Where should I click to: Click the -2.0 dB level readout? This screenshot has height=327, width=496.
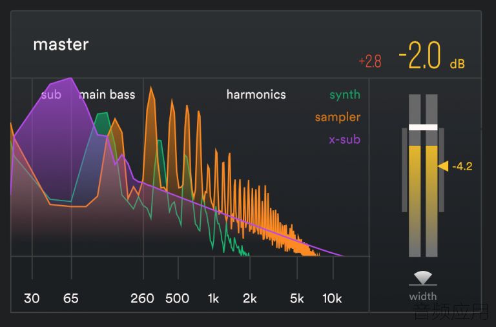pyautogui.click(x=419, y=55)
